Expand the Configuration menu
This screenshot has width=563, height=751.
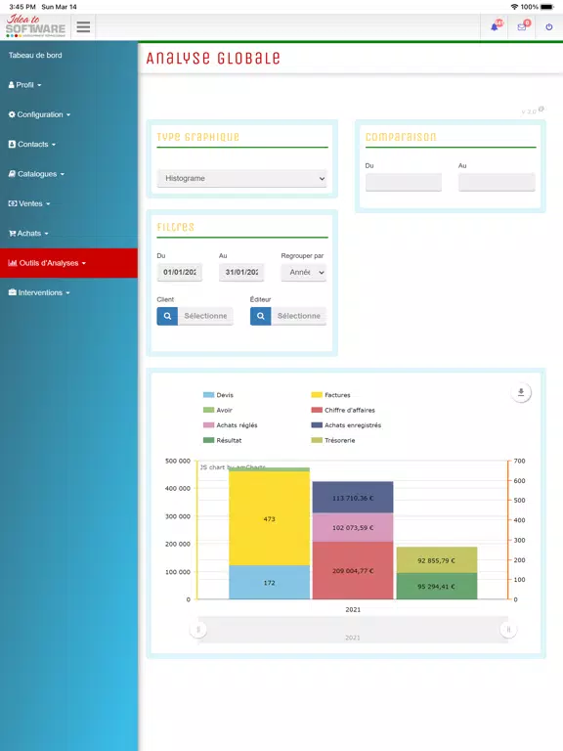(x=40, y=114)
